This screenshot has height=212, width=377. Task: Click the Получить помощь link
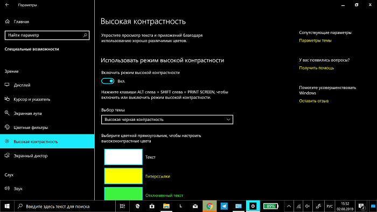pyautogui.click(x=317, y=68)
